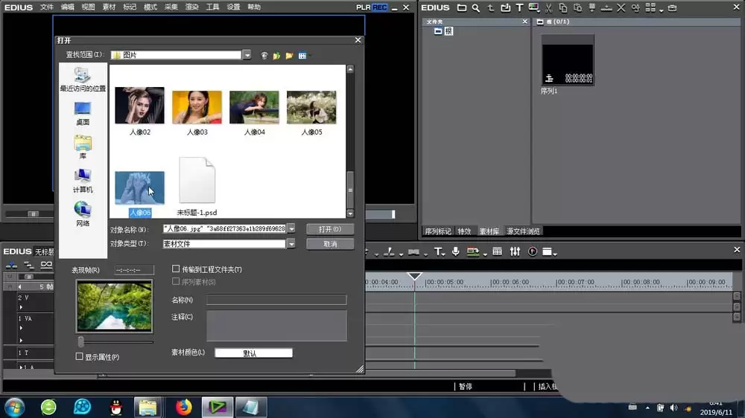This screenshot has height=418, width=745.
Task: Expand the 查找范围 folder dropdown
Action: click(247, 55)
